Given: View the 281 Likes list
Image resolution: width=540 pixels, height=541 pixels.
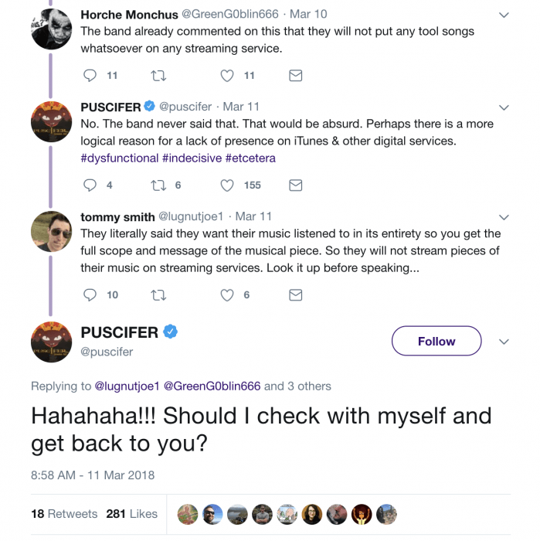Looking at the screenshot, I should (x=132, y=514).
